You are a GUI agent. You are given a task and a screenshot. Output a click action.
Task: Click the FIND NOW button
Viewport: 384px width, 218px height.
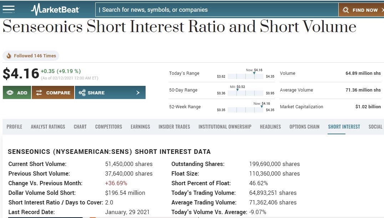click(x=361, y=10)
